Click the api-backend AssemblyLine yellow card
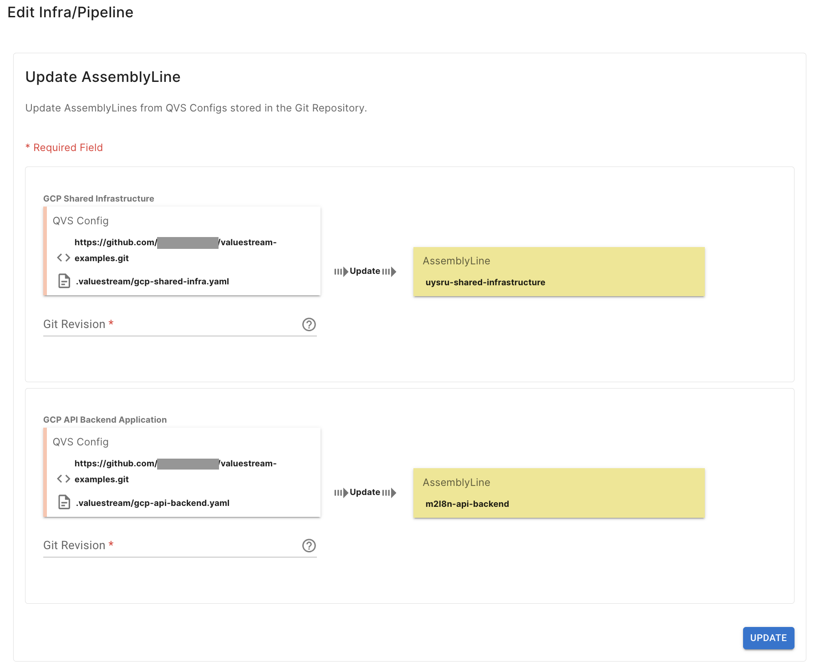 [x=559, y=493]
